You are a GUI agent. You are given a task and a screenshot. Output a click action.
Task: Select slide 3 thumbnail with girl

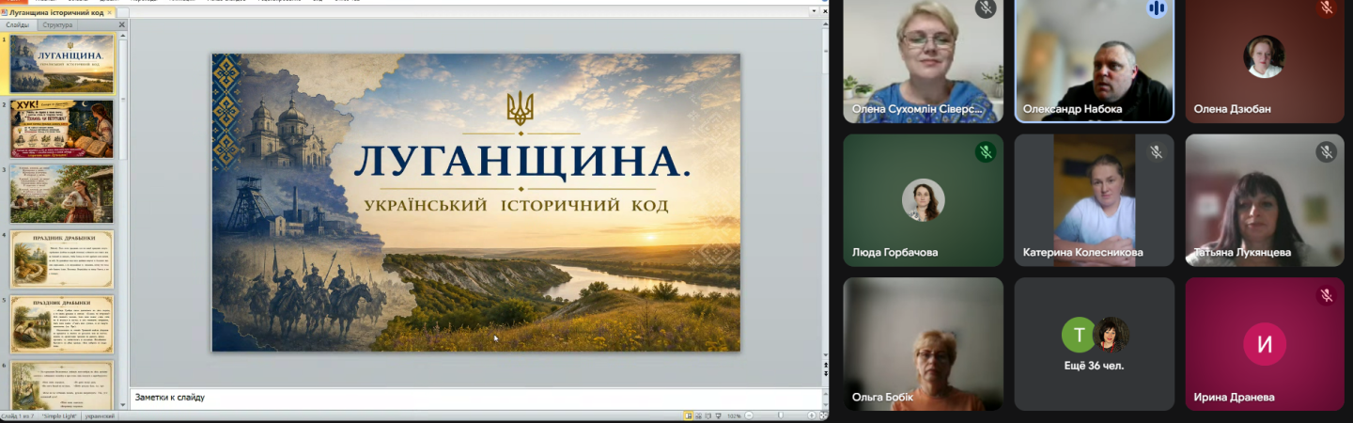62,194
